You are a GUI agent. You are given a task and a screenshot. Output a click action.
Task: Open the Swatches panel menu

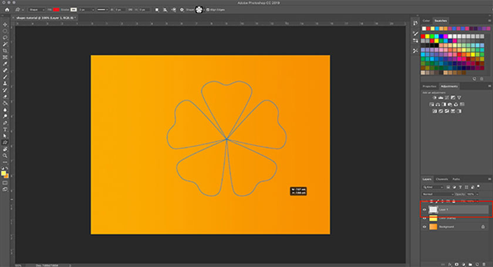tap(489, 20)
